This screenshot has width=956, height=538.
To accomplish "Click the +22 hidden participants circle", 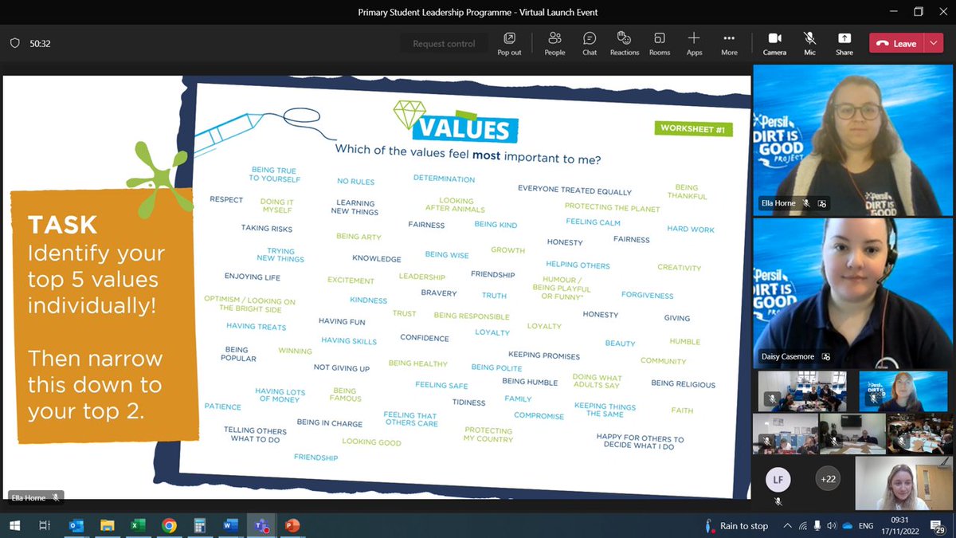I will tap(827, 479).
